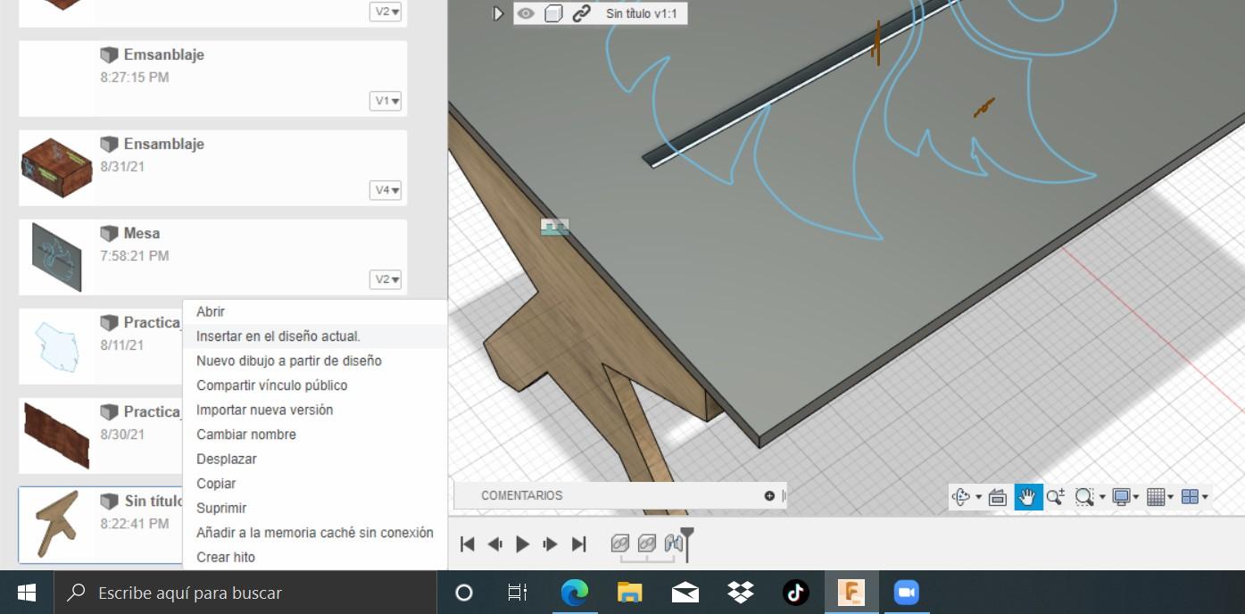
Task: Choose Añadir a la memoria caché sin conexión
Action: pos(315,533)
